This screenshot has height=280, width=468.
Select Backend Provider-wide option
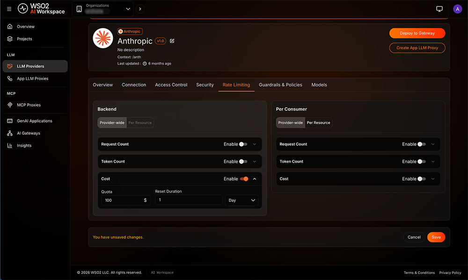click(112, 122)
